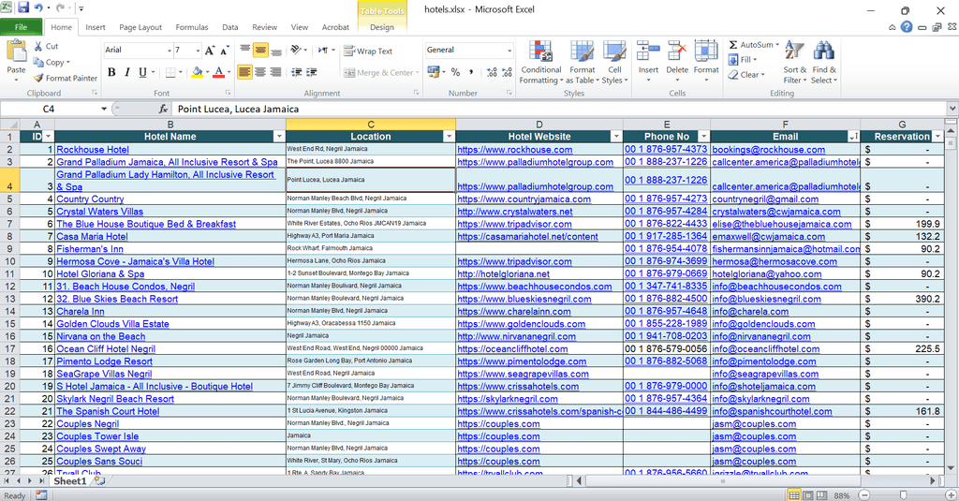Increase font size with Grow Font

click(210, 51)
